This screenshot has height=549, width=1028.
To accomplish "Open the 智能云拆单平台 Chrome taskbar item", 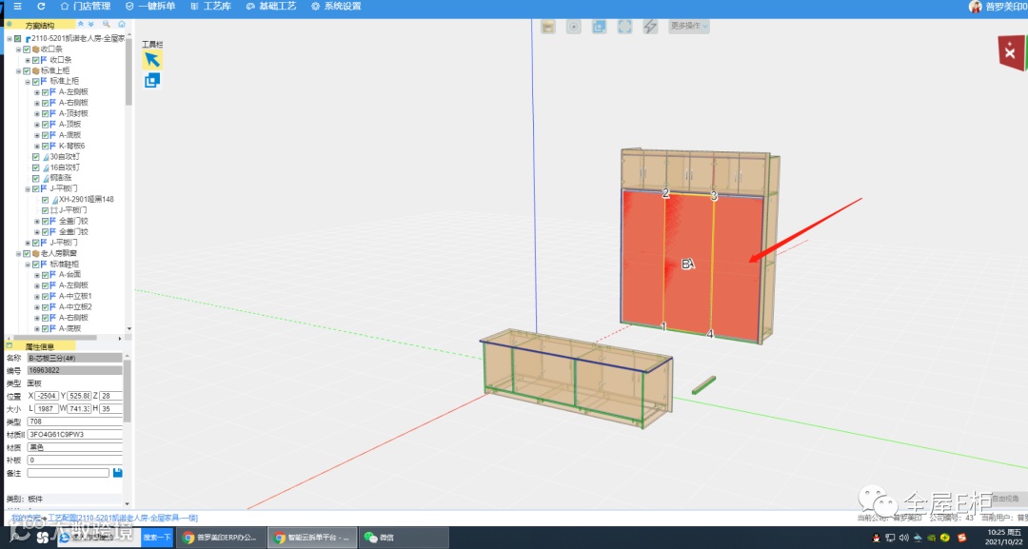I will click(x=313, y=538).
